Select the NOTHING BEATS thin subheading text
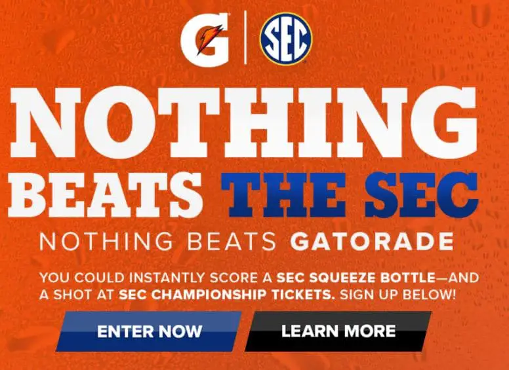509x370 pixels. click(158, 242)
